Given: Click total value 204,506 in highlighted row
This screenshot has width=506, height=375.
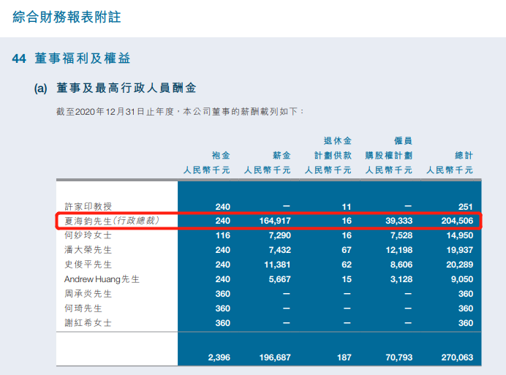Looking at the screenshot, I should 455,221.
